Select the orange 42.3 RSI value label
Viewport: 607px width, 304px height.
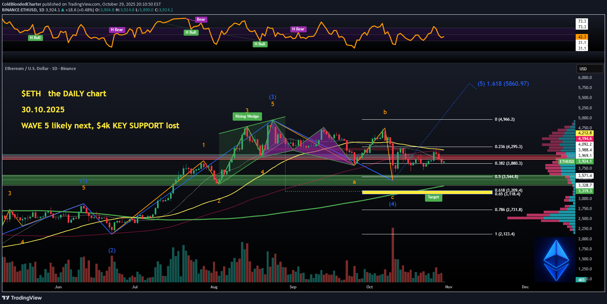(582, 37)
